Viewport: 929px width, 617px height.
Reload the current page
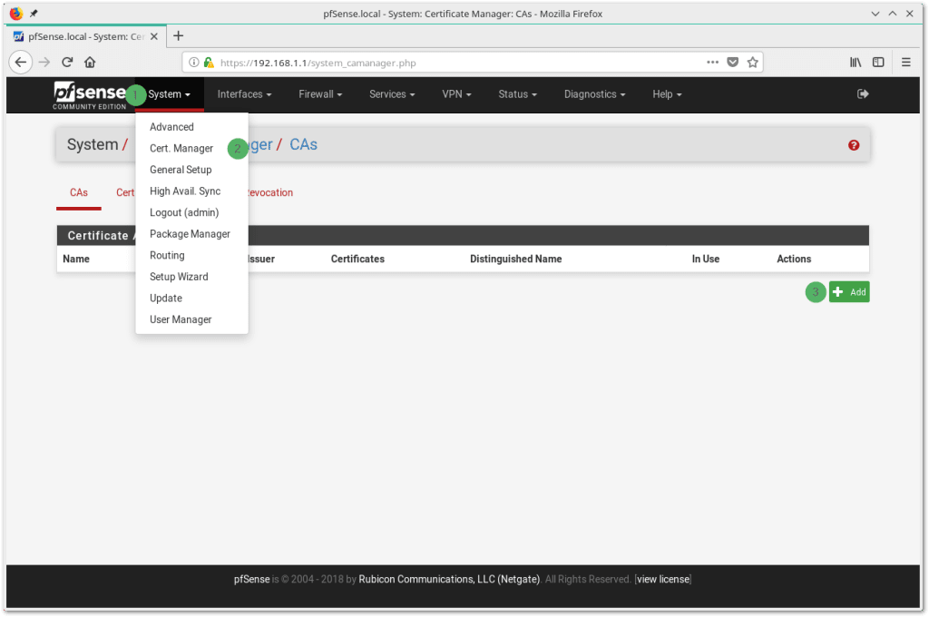pos(67,63)
